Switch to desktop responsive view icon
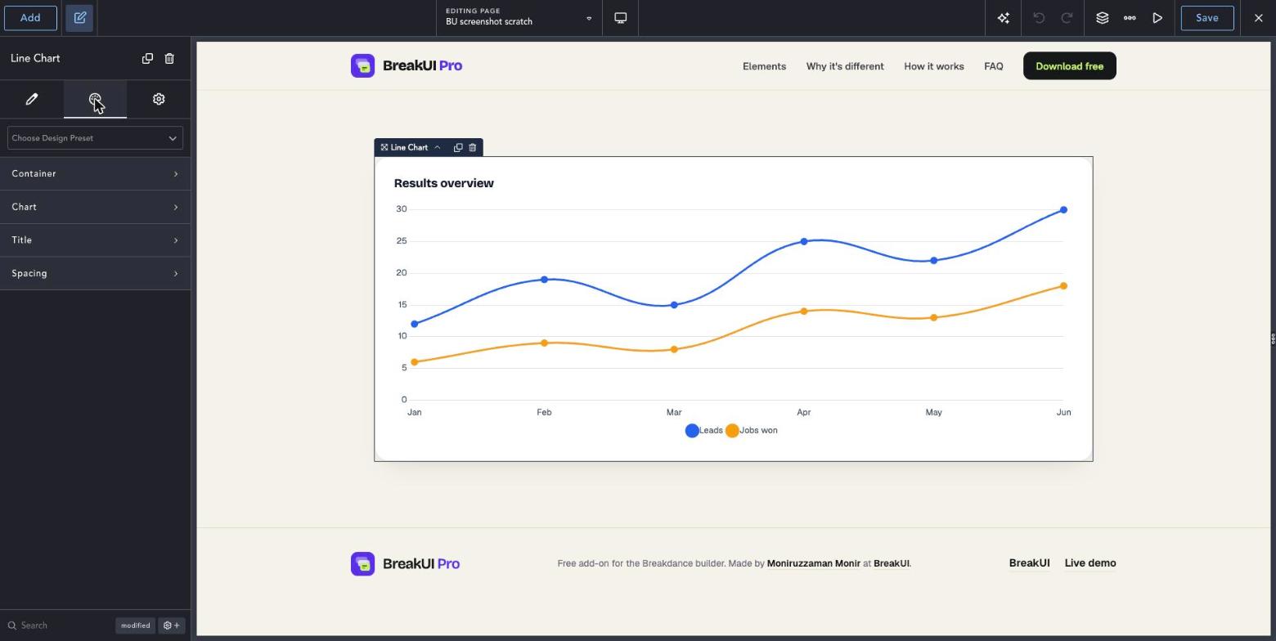This screenshot has height=641, width=1276. (621, 18)
